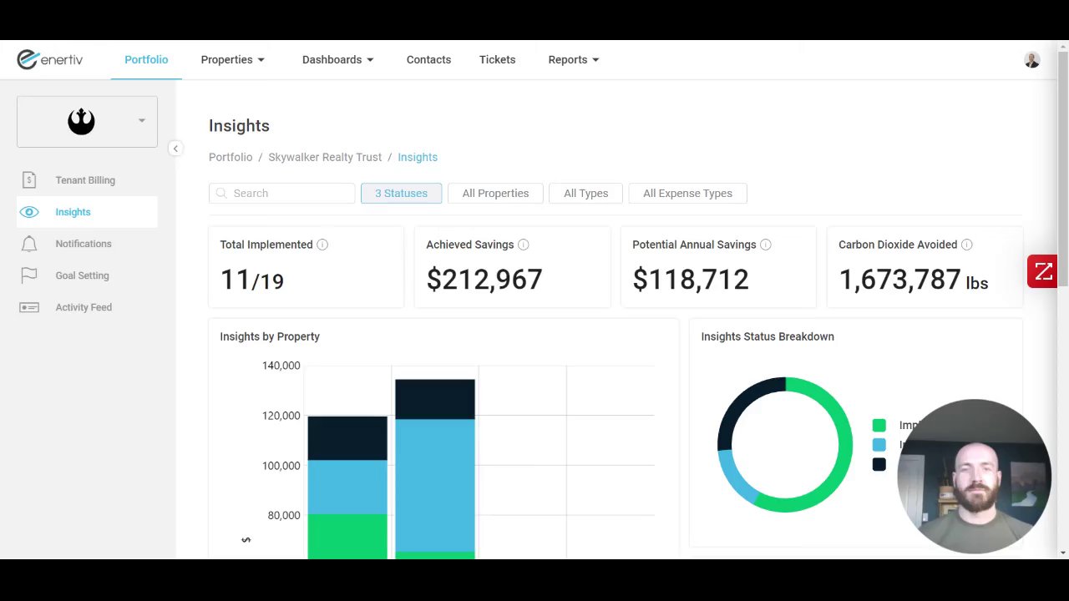Collapse the left sidebar with chevron
Image resolution: width=1069 pixels, height=601 pixels.
click(175, 149)
